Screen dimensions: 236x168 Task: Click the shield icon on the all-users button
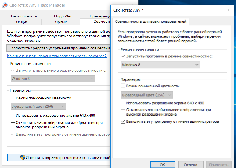[23, 157]
